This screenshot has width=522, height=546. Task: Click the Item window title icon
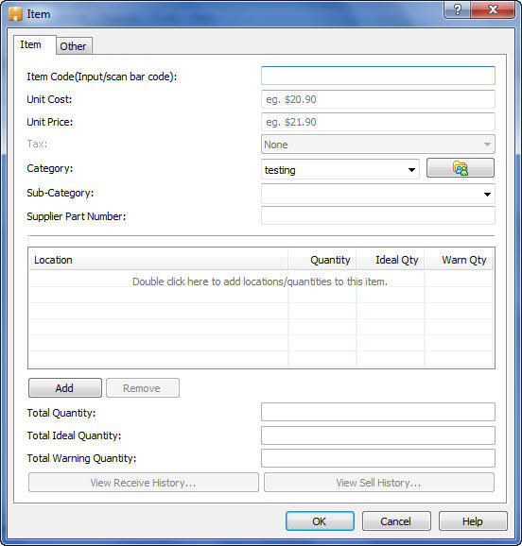[x=15, y=14]
